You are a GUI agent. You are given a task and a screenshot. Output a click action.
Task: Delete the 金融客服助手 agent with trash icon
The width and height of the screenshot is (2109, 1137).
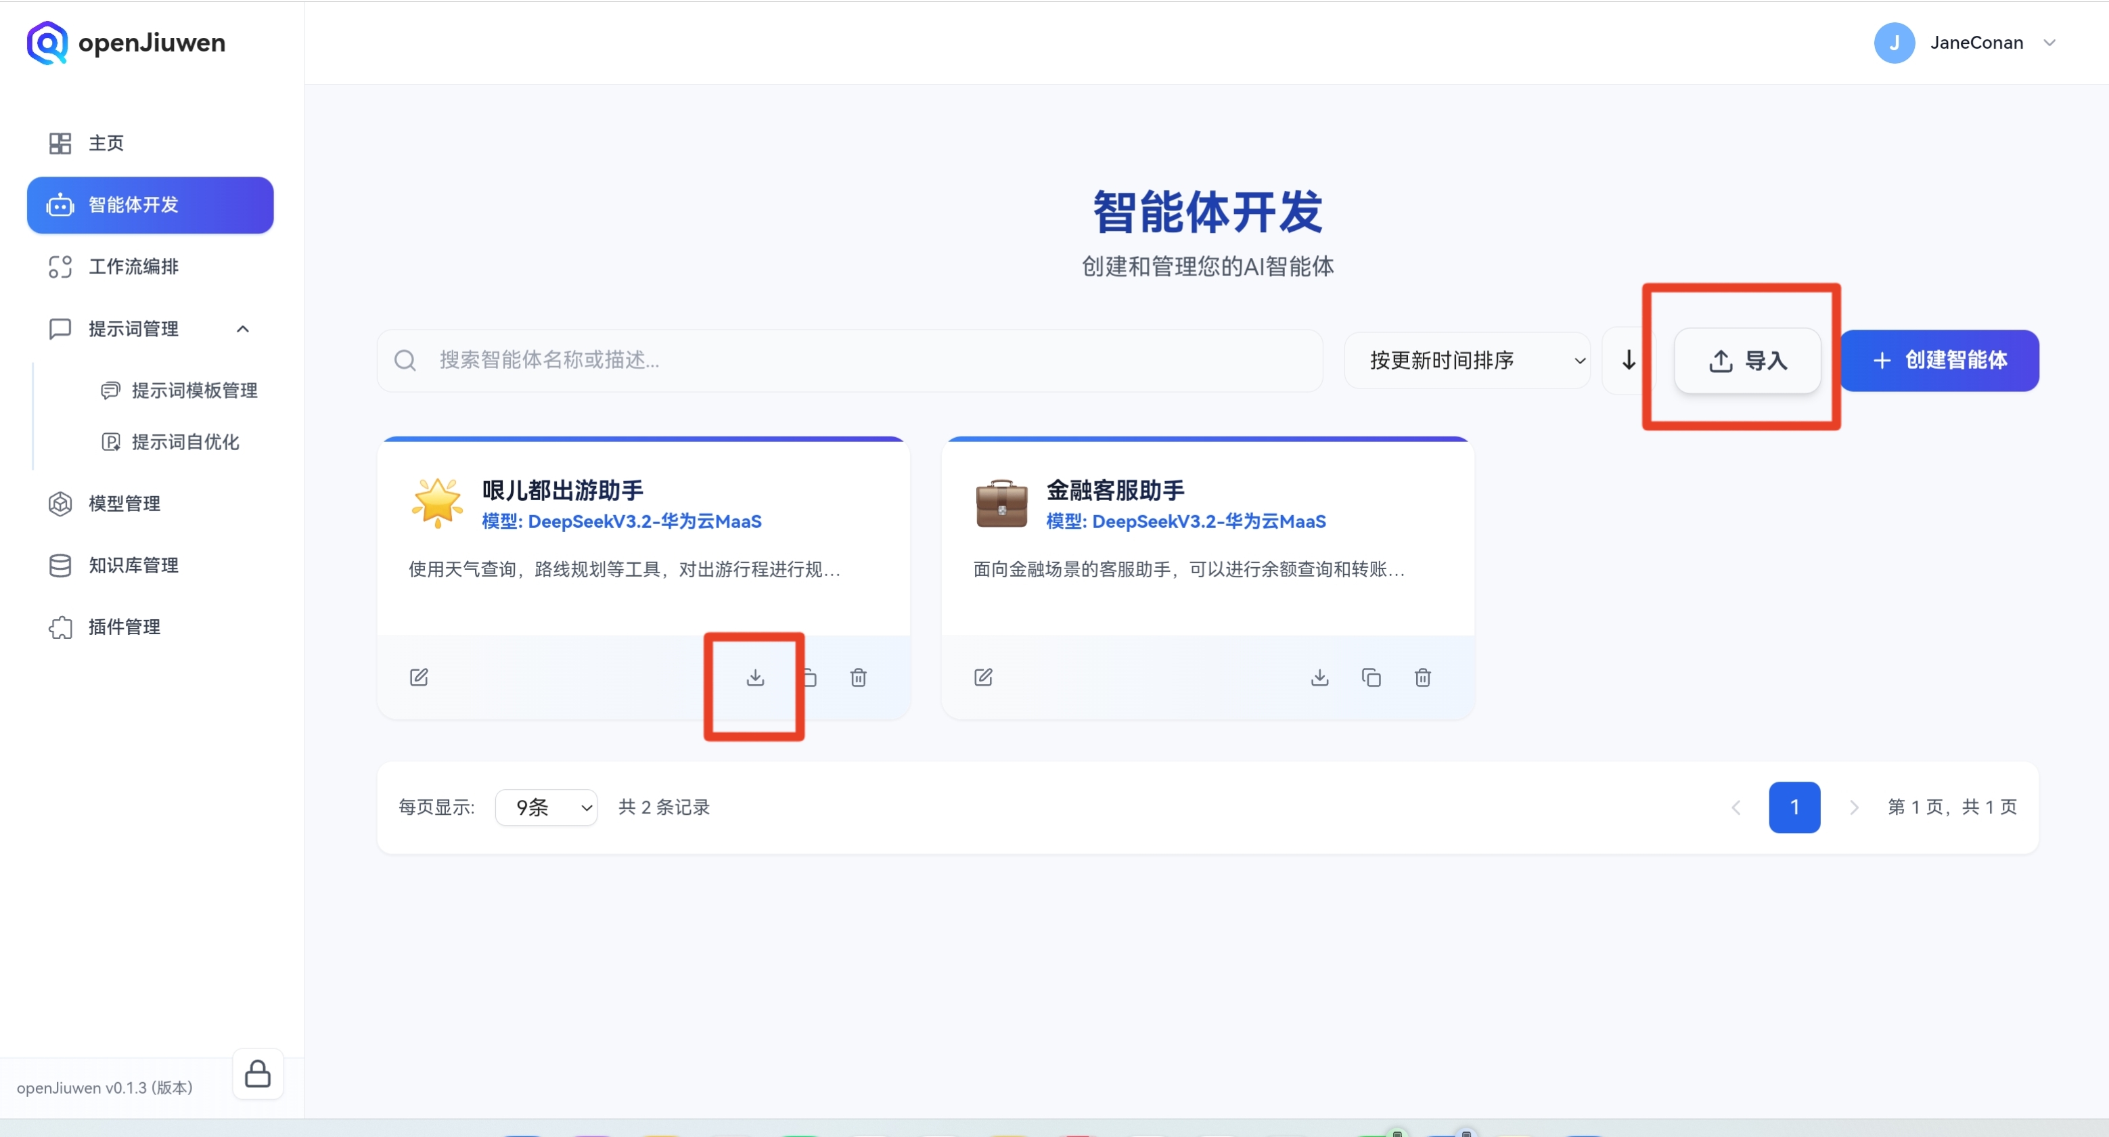[1422, 677]
